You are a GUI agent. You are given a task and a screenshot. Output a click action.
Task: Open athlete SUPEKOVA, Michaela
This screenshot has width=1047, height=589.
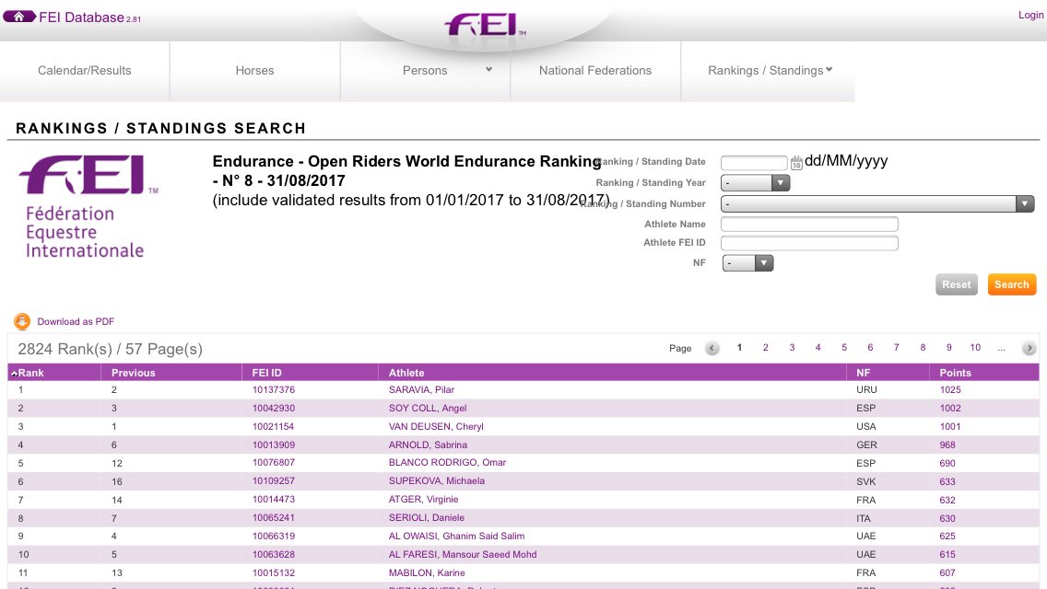coord(437,481)
